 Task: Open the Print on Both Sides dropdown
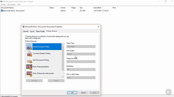81,78
